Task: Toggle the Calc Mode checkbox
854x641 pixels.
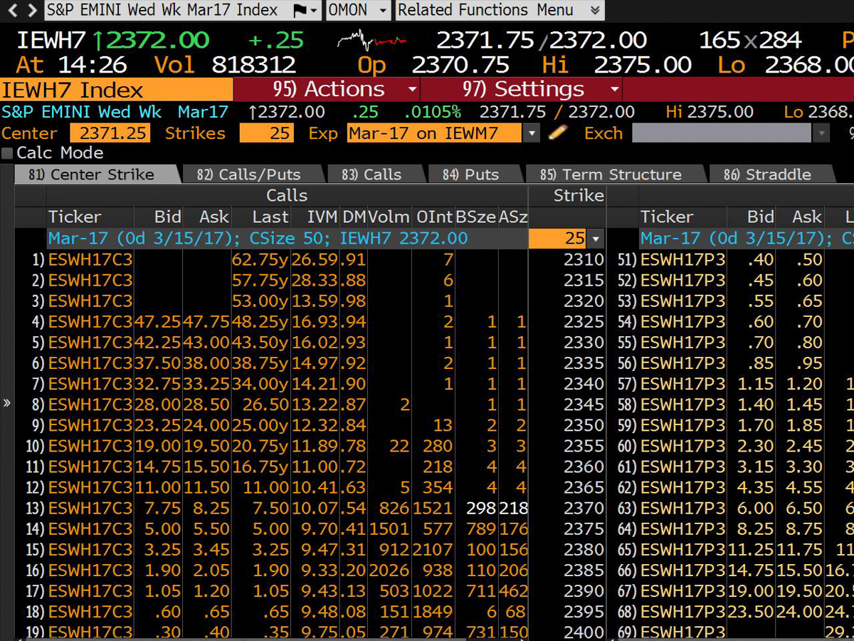Action: click(7, 153)
